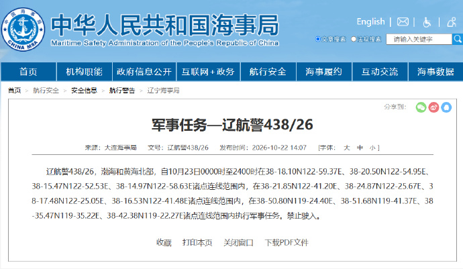The width and height of the screenshot is (463, 269).
Task: Set font size to 小
Action: (372, 148)
